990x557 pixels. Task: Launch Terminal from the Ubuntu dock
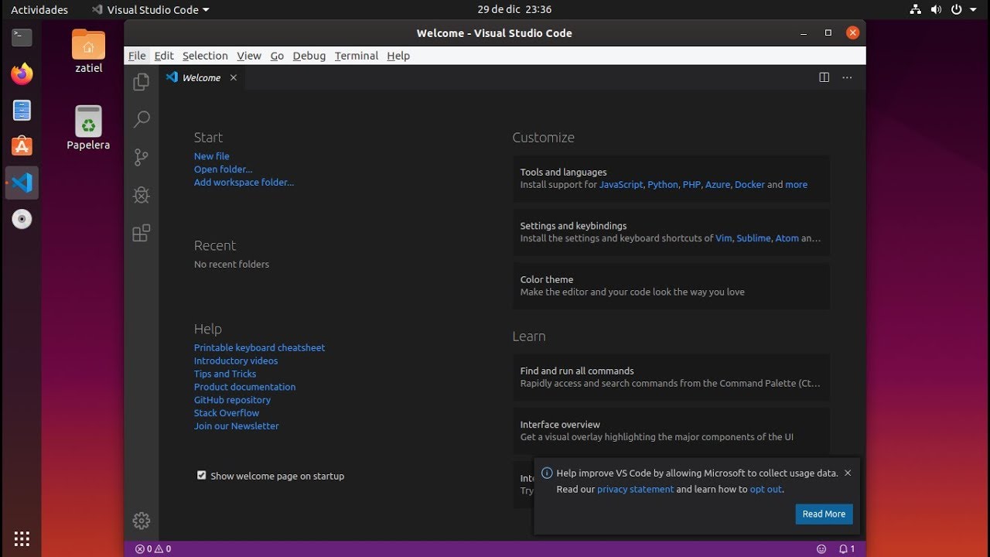point(22,36)
